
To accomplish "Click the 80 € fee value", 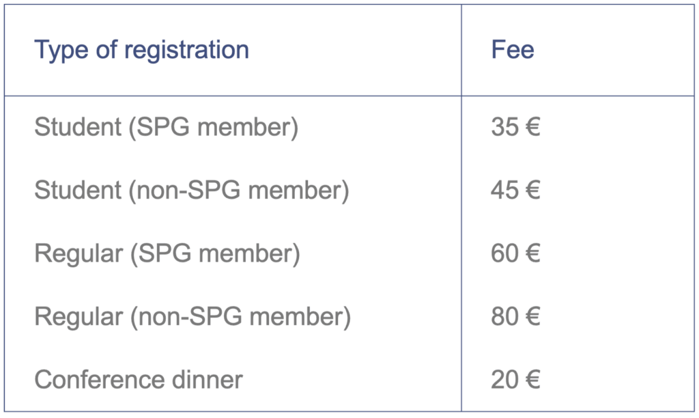I will [516, 317].
